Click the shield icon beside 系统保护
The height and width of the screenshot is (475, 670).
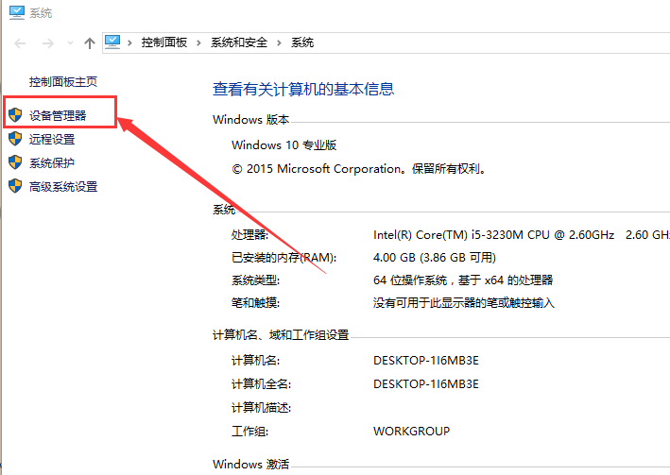coord(15,162)
